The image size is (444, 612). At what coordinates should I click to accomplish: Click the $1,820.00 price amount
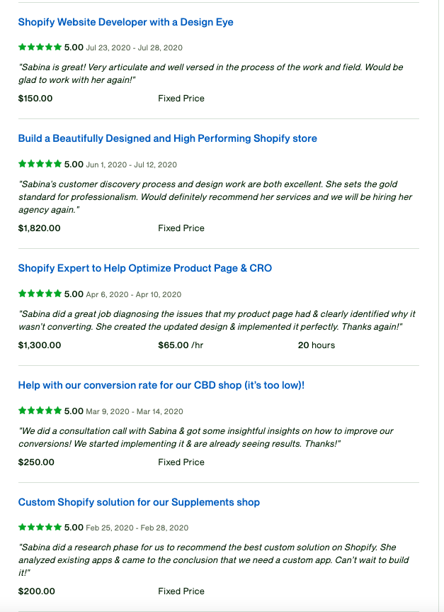click(x=39, y=228)
